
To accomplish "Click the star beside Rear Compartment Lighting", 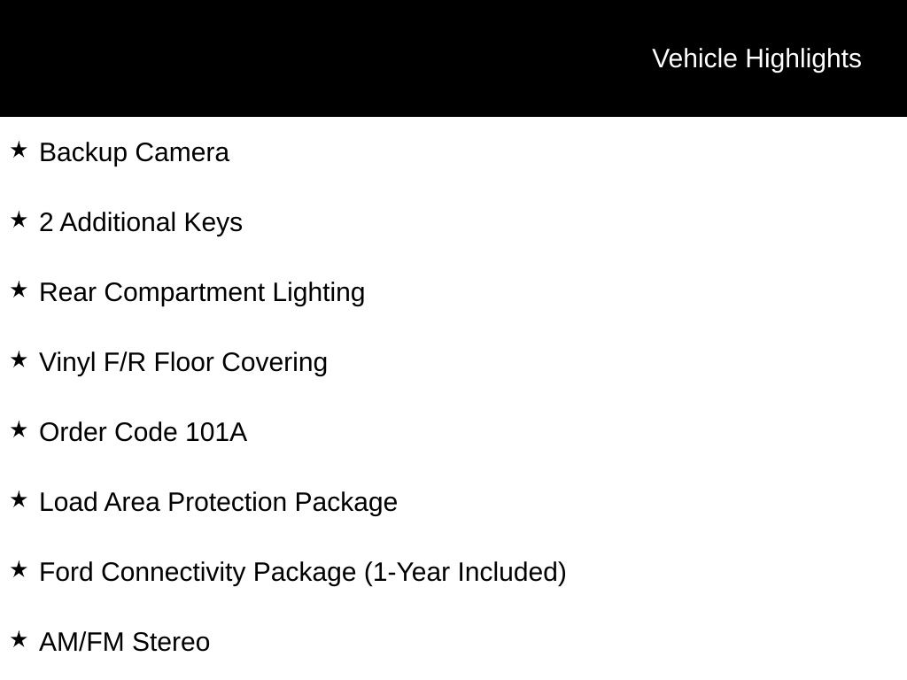I will click(x=19, y=290).
